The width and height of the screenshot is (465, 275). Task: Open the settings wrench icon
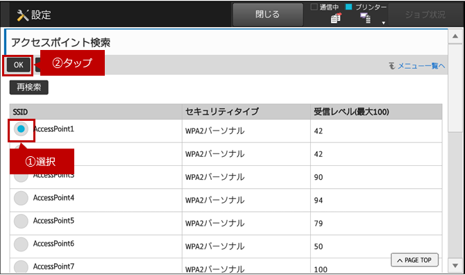(22, 15)
